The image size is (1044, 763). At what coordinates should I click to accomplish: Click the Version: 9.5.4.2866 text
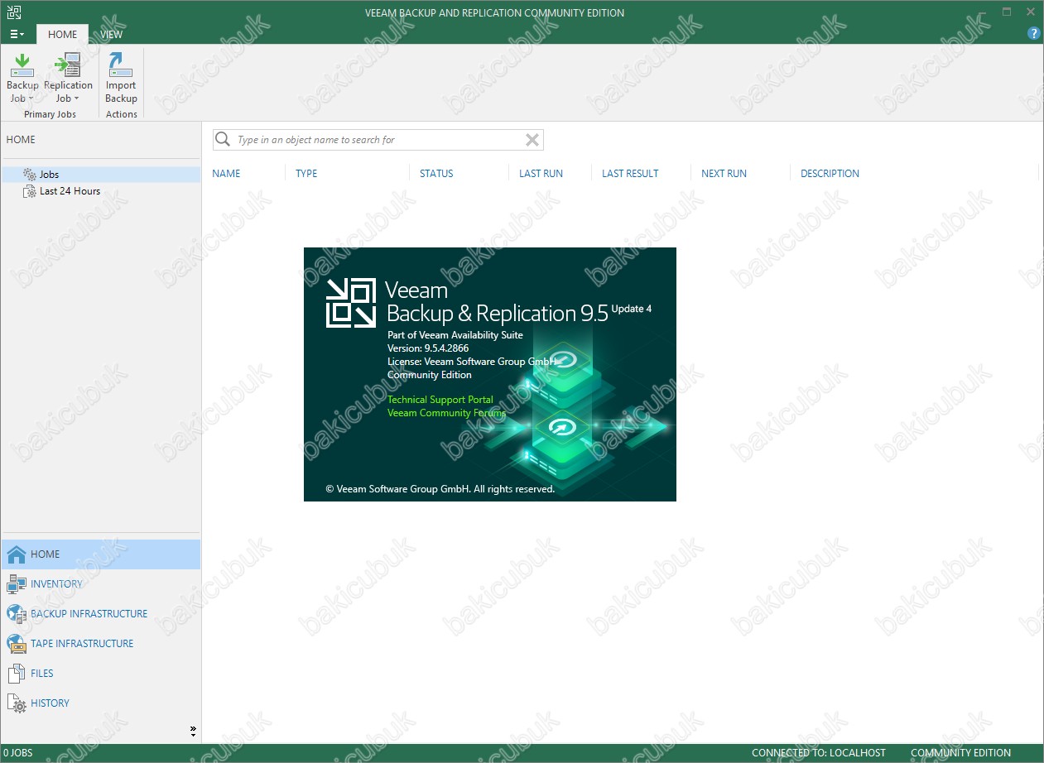[428, 348]
